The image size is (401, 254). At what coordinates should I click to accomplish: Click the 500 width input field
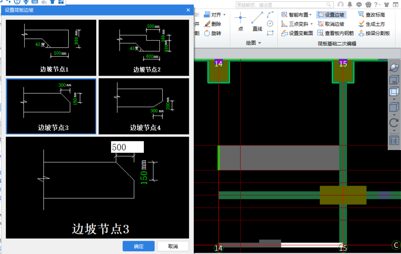[127, 147]
